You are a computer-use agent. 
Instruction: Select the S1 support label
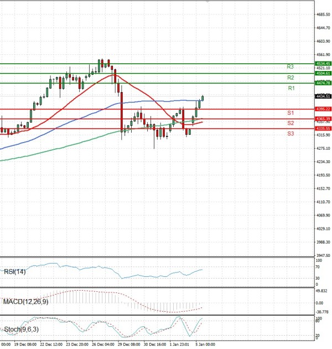(290, 113)
